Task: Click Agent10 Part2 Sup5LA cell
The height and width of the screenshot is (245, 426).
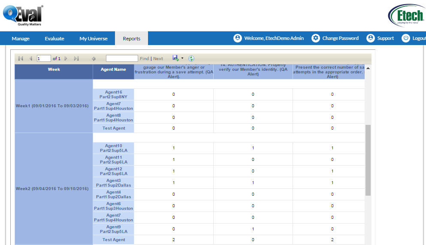Action: (113, 148)
